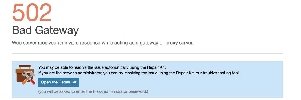
Task: Click the 'If you are the server's administrator' sentence
Action: (139, 73)
